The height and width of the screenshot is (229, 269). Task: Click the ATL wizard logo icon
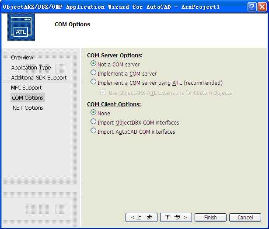21,27
